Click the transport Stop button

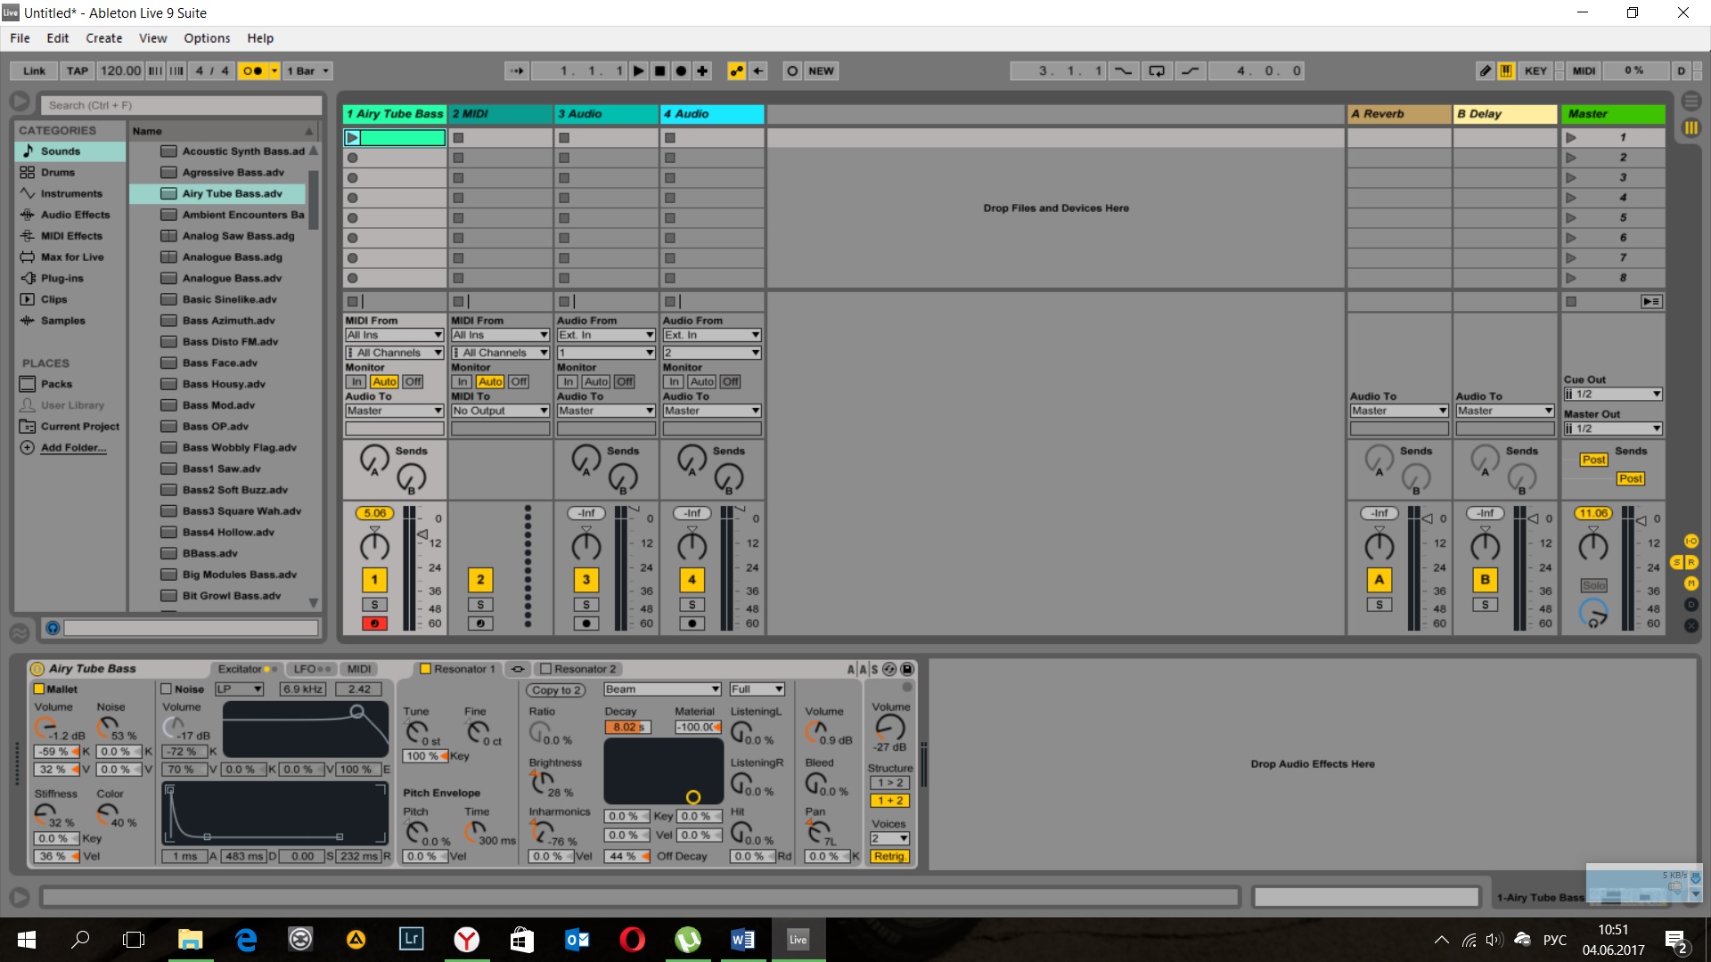[x=659, y=71]
